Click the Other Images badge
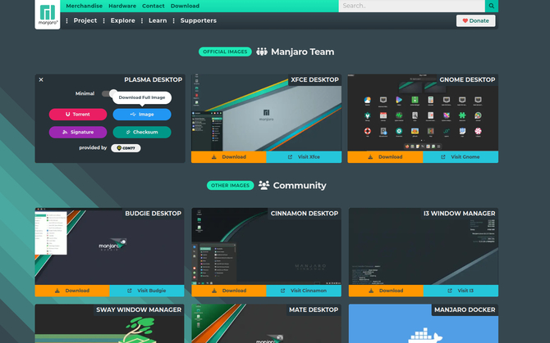 point(230,185)
